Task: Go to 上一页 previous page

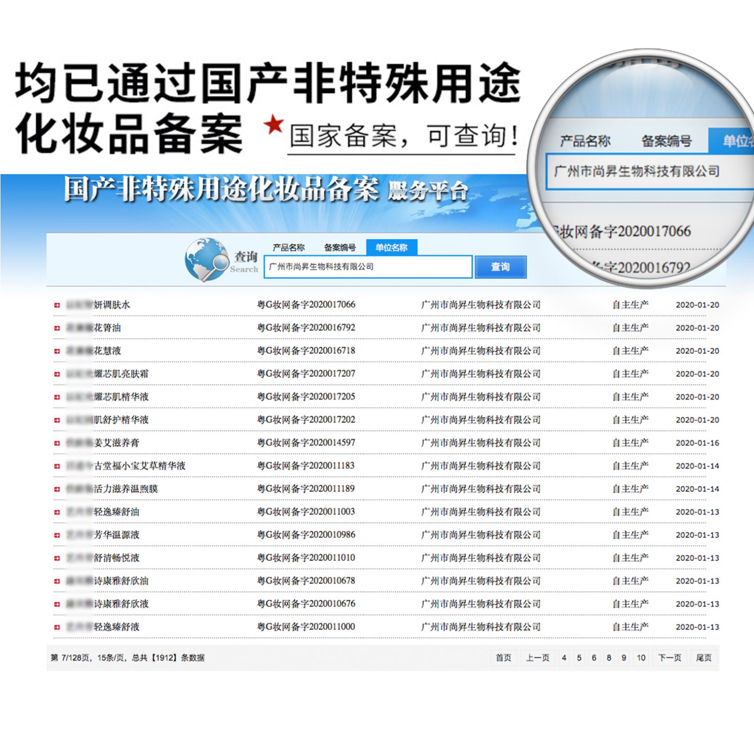Action: [x=538, y=658]
